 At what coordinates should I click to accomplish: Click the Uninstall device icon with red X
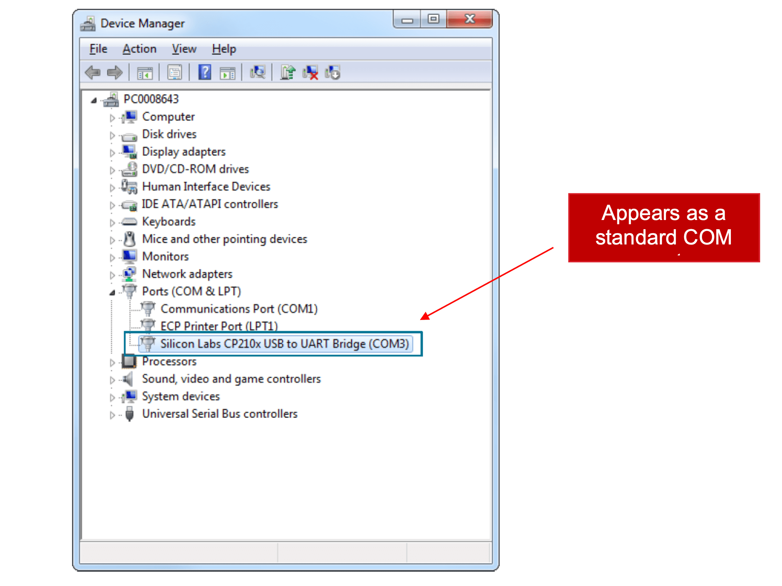311,73
